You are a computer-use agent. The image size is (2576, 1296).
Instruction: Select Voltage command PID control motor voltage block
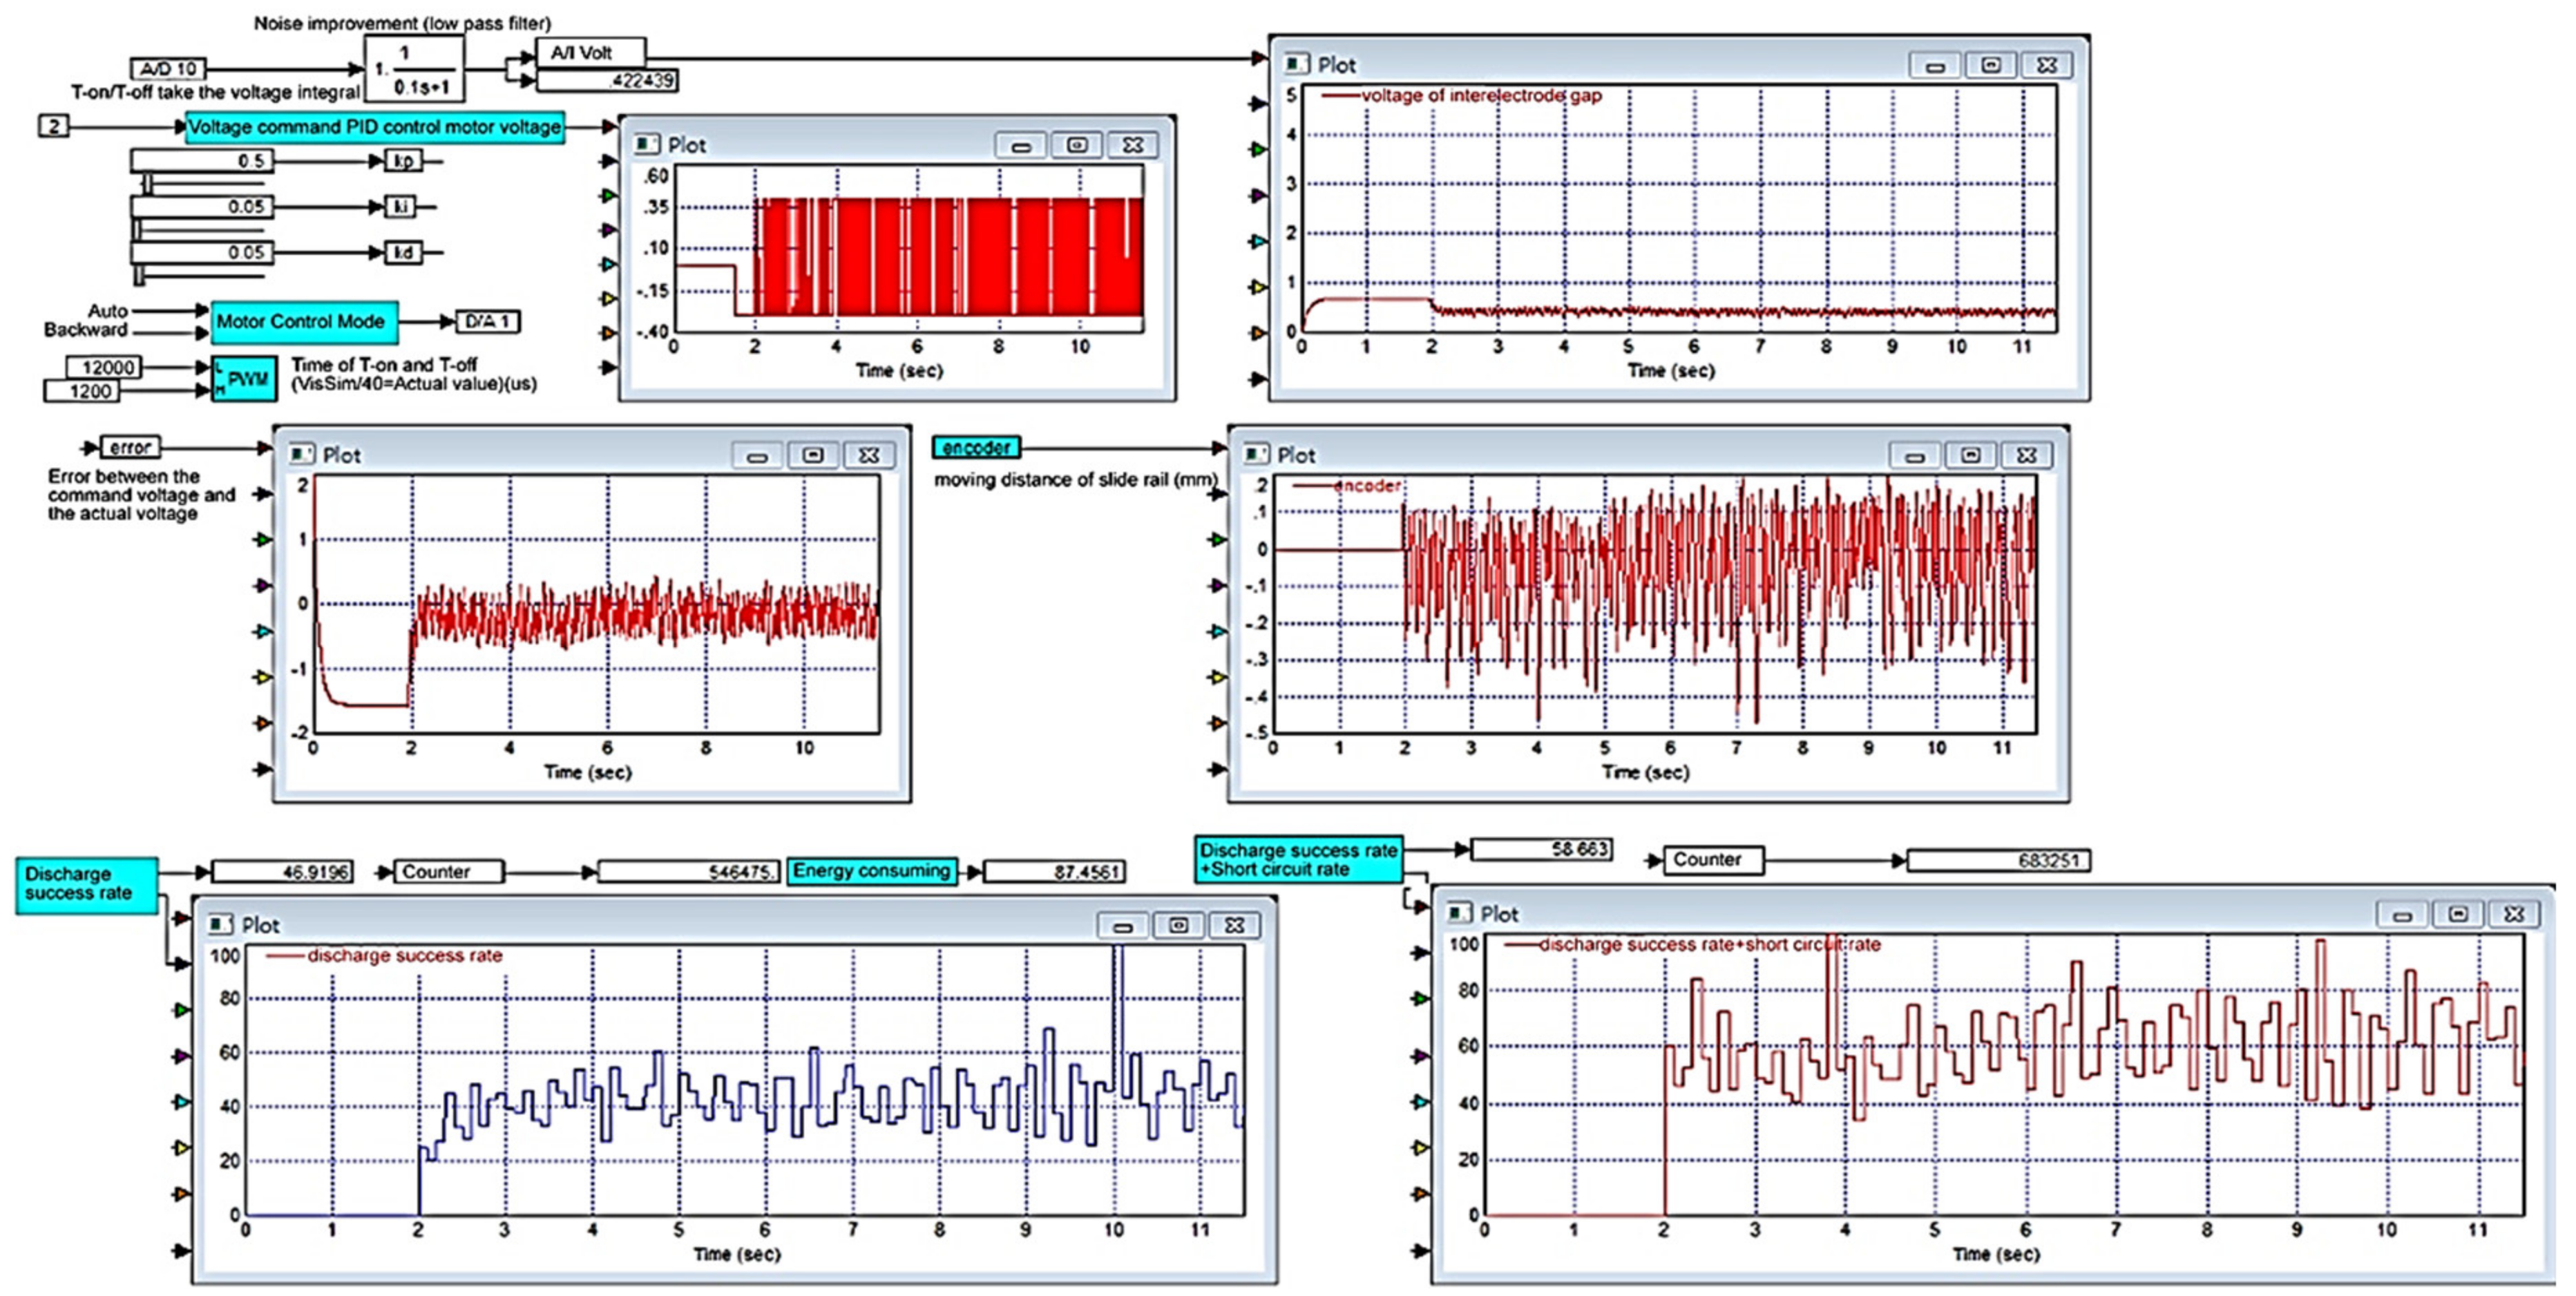coord(374,128)
